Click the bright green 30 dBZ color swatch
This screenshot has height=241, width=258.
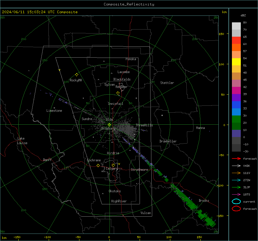click(x=236, y=119)
